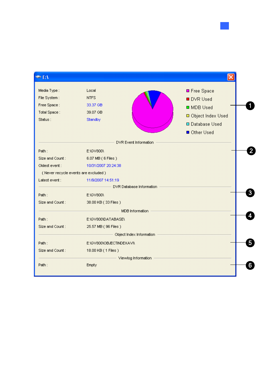This screenshot has height=387, width=274.
Task: Click the Total Space value 39.07 GB
Action: tap(94, 112)
